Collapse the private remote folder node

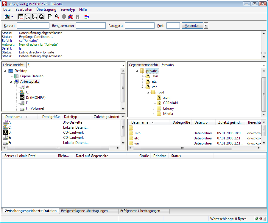click(137, 71)
